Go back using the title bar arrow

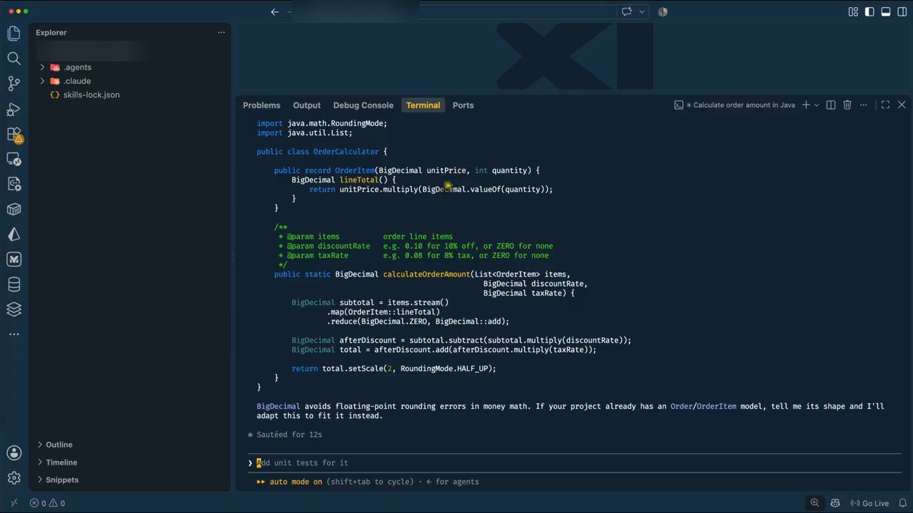275,11
